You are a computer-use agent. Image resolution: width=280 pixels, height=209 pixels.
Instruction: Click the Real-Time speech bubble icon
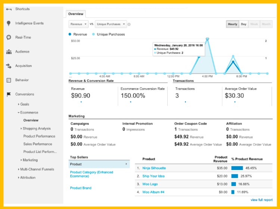click(9, 37)
